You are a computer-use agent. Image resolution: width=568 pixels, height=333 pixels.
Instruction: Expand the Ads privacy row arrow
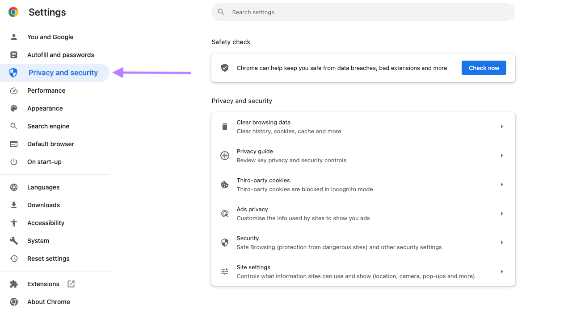[x=502, y=214]
